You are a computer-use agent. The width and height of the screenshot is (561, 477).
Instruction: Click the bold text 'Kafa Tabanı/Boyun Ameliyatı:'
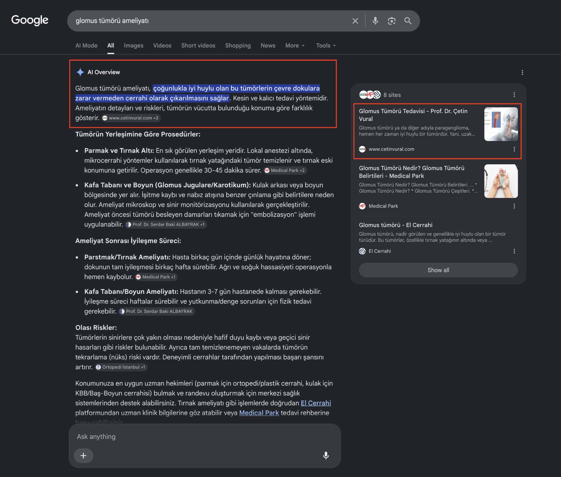point(131,291)
